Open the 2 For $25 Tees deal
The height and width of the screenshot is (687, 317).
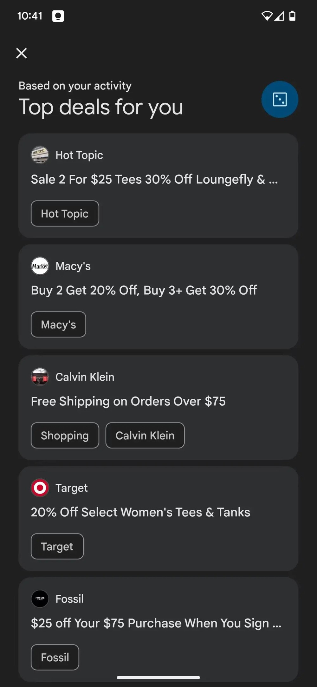tap(154, 180)
